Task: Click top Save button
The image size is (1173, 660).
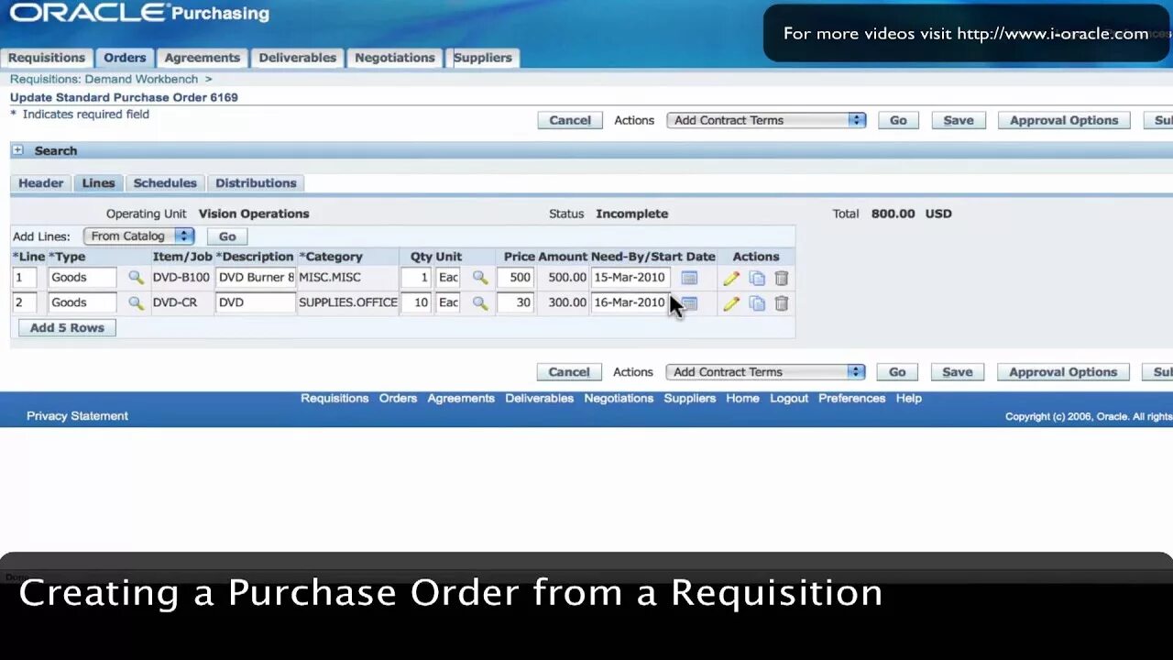Action: pyautogui.click(x=959, y=121)
